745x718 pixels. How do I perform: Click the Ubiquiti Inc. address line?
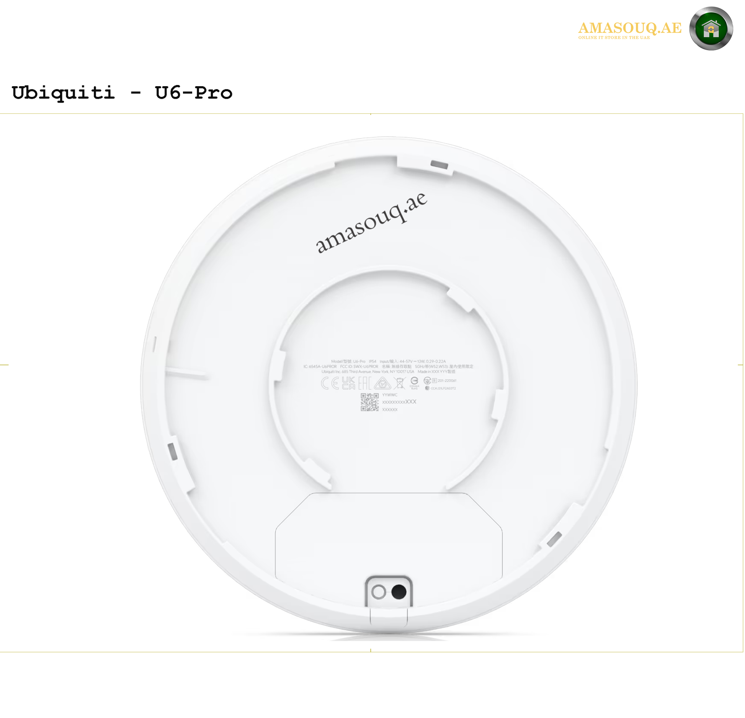tap(368, 371)
